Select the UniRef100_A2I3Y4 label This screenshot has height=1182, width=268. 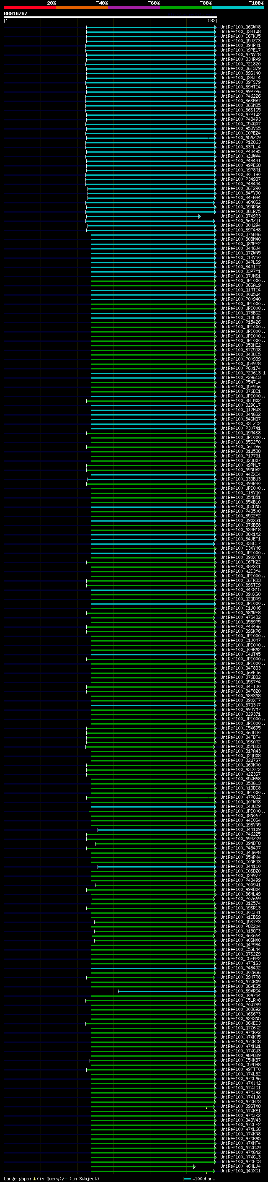[x=240, y=571]
